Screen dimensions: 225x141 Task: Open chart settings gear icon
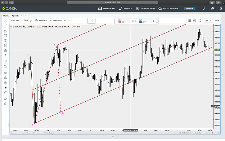[194, 21]
